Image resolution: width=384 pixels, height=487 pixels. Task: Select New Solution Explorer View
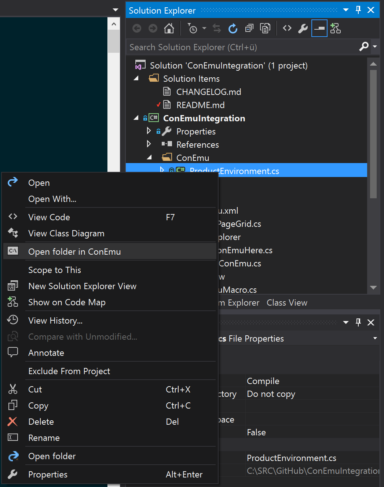tap(82, 286)
